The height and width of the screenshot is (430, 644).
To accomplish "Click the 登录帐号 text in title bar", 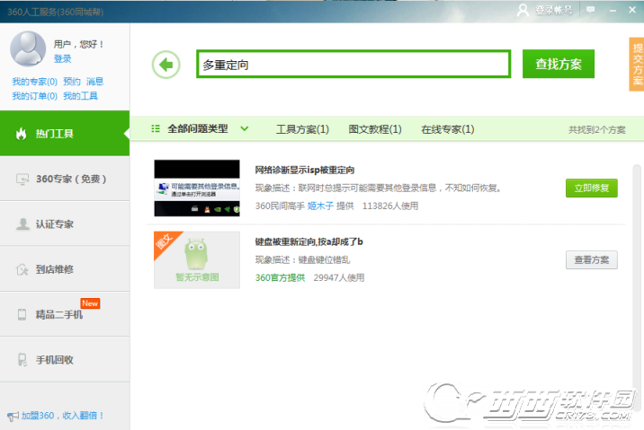I will click(x=554, y=10).
